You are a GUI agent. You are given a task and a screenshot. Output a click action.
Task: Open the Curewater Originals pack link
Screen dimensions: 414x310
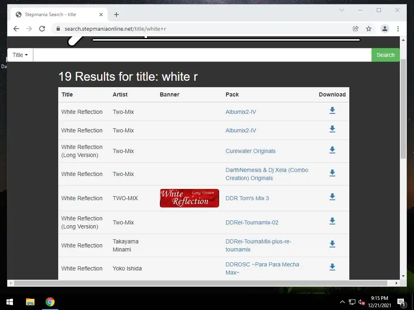coord(250,151)
